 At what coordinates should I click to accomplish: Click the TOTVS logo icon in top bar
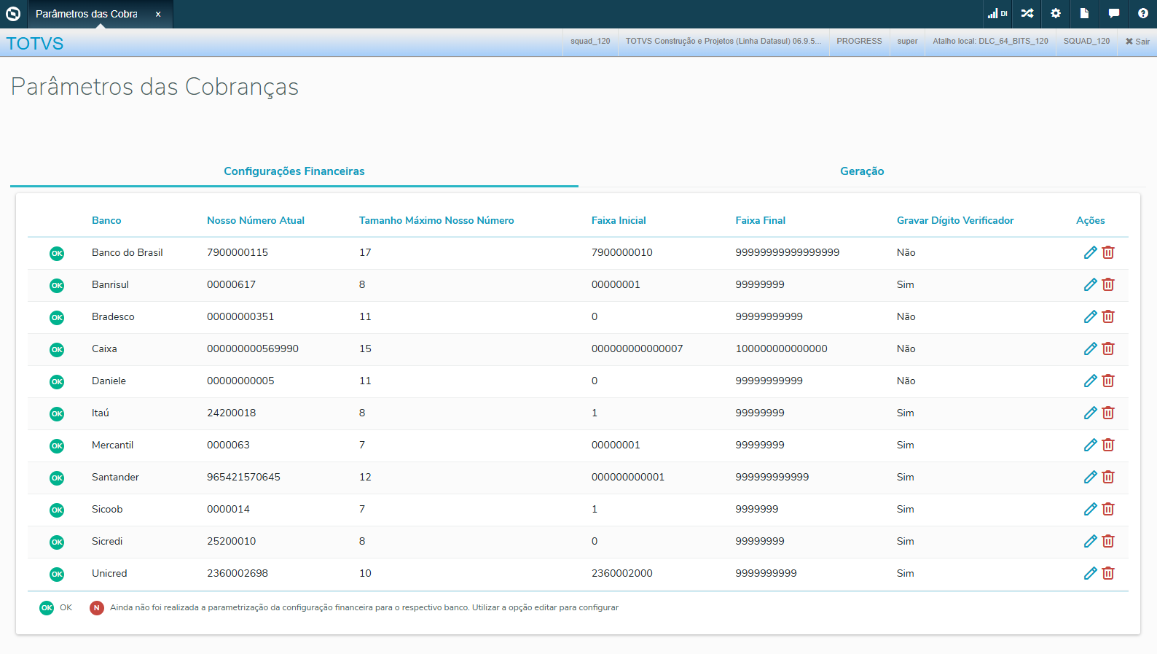click(13, 14)
